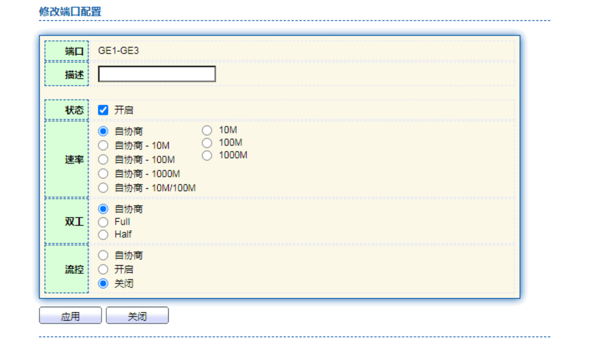
Task: Set speed to fixed 100M
Action: point(207,142)
